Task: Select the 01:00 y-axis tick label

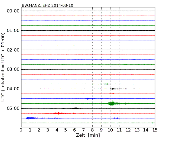Action: (x=13, y=30)
